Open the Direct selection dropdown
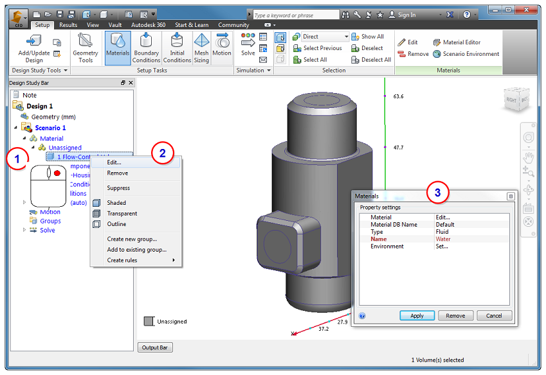Screen dimensions: 546x375 tap(346, 37)
